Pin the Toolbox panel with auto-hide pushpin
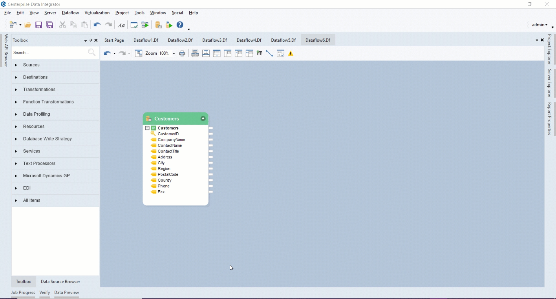This screenshot has height=299, width=556. tap(91, 41)
